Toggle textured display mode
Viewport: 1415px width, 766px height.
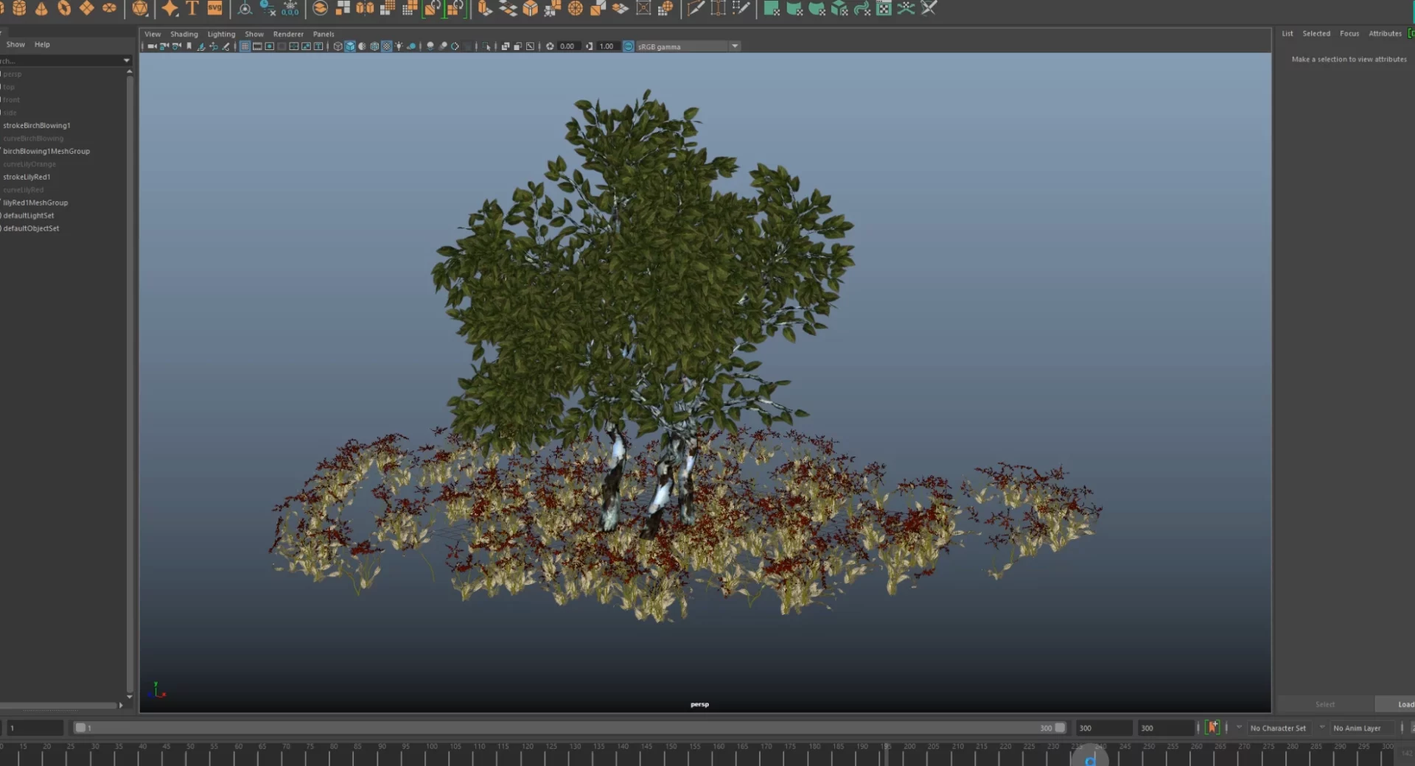point(386,46)
